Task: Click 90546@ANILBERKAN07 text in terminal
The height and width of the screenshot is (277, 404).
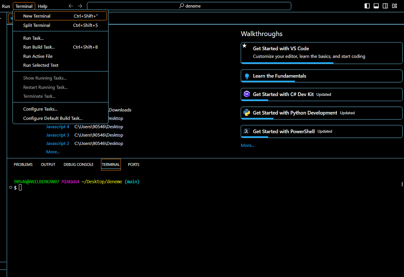Action: (x=37, y=182)
